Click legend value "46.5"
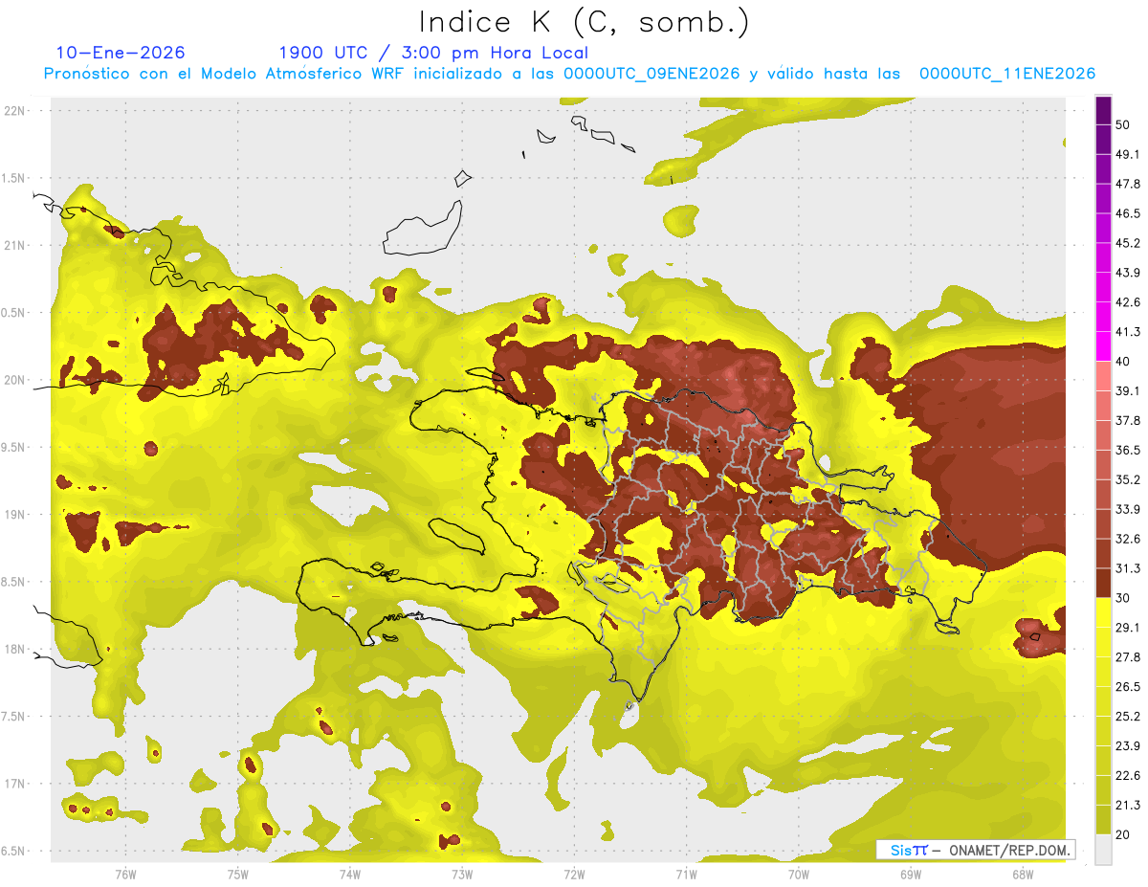The width and height of the screenshot is (1148, 887). click(x=1128, y=213)
